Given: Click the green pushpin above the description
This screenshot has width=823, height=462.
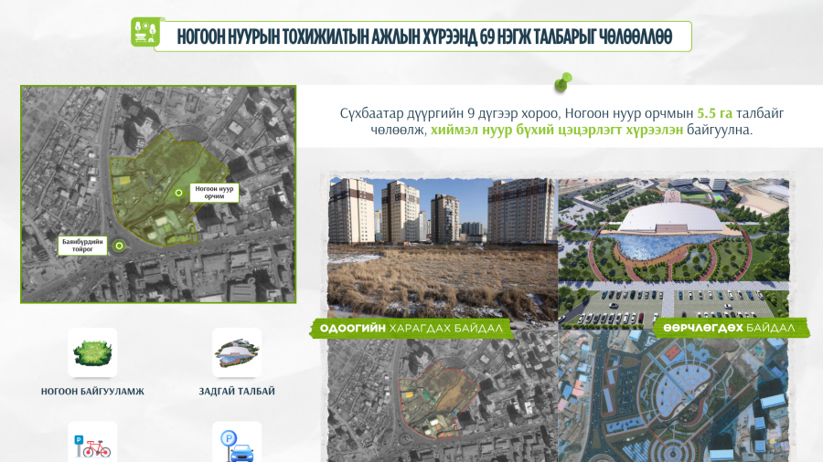Looking at the screenshot, I should pos(561,83).
